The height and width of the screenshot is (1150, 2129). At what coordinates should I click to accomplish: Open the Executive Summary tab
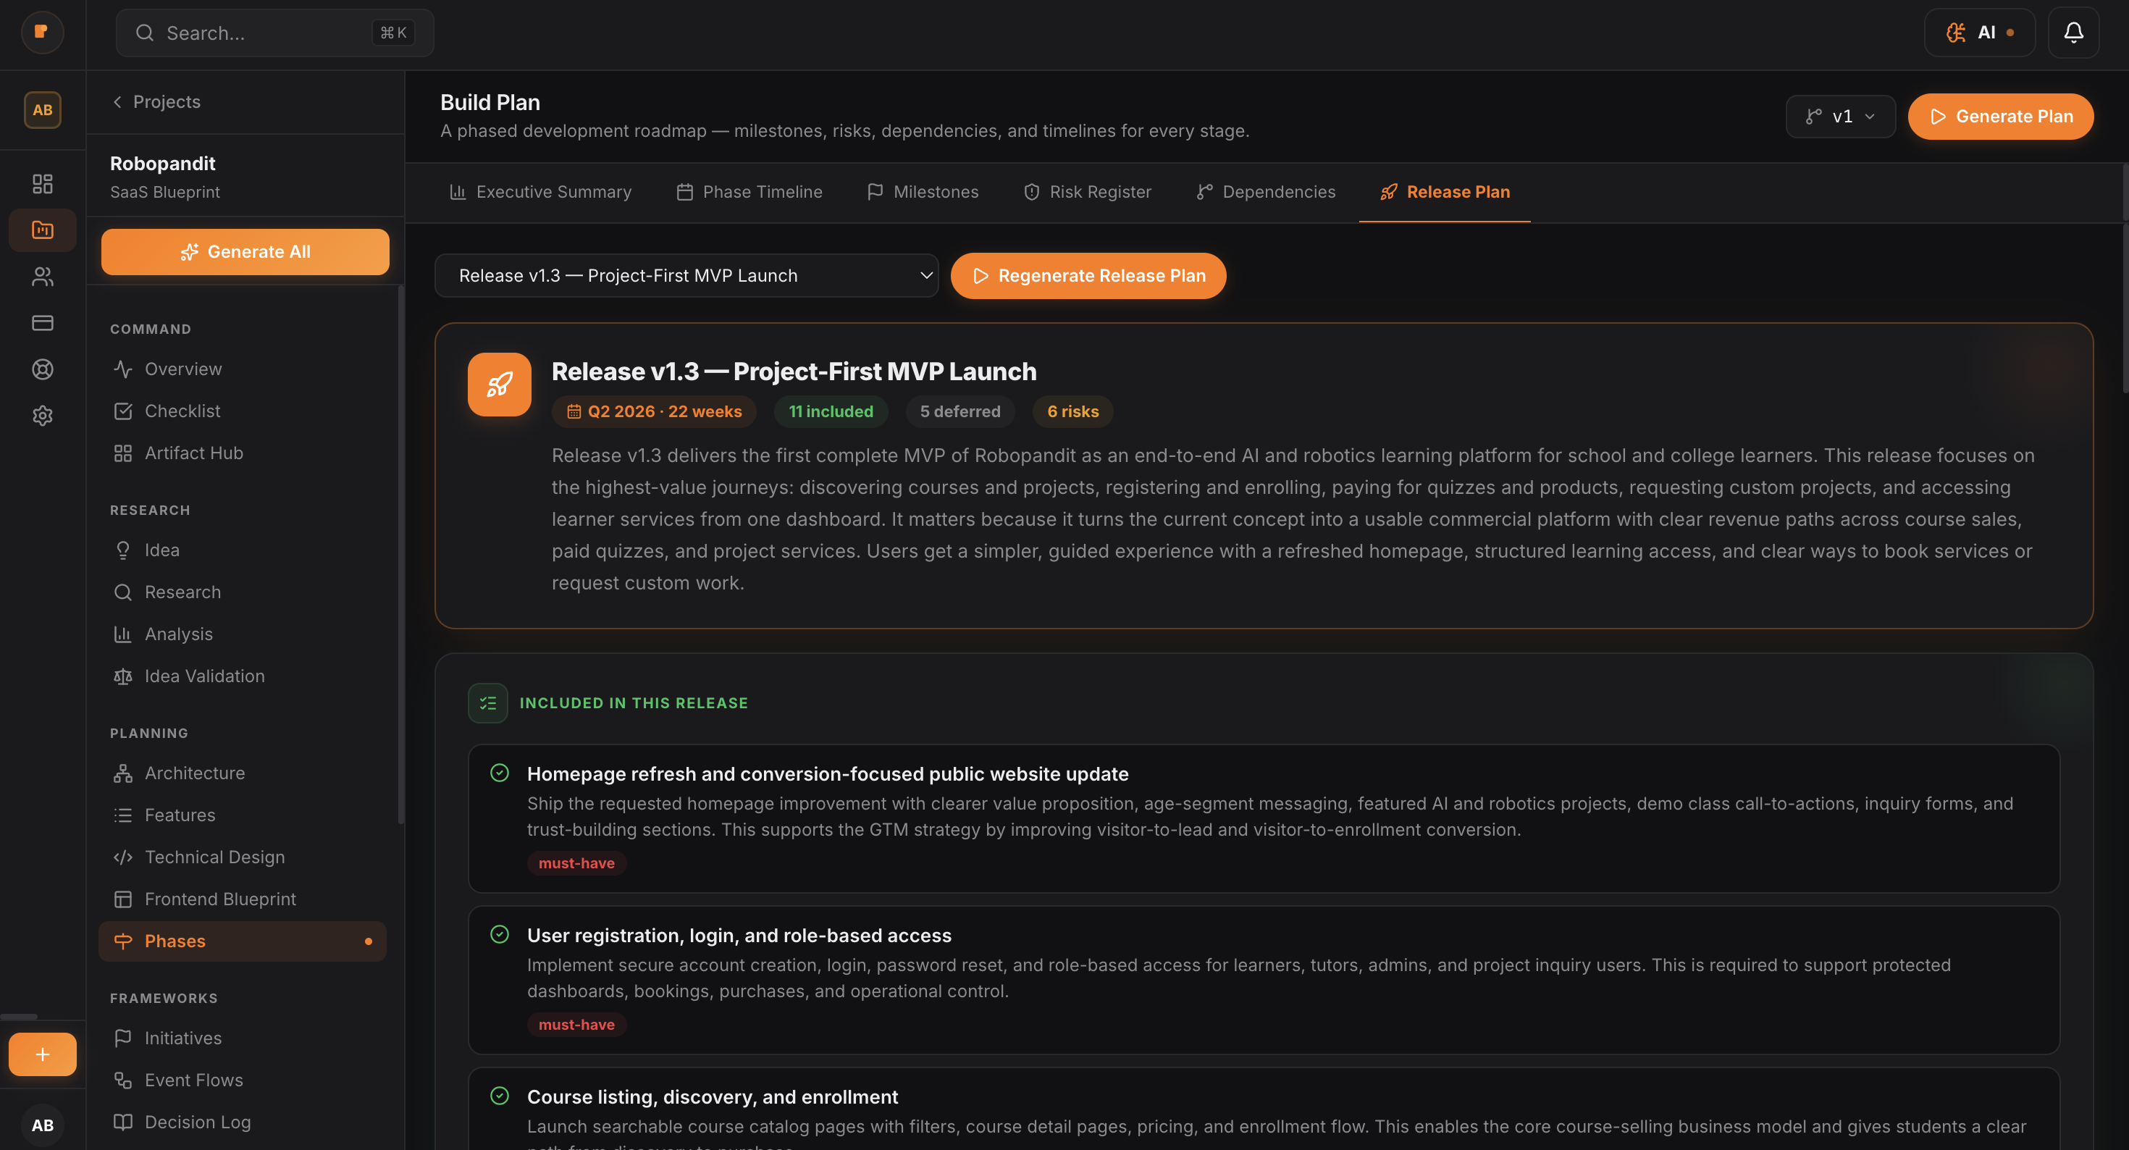coord(540,192)
